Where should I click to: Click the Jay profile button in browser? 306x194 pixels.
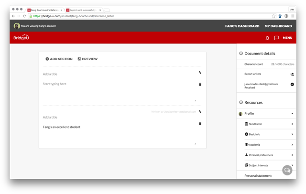coord(292,10)
